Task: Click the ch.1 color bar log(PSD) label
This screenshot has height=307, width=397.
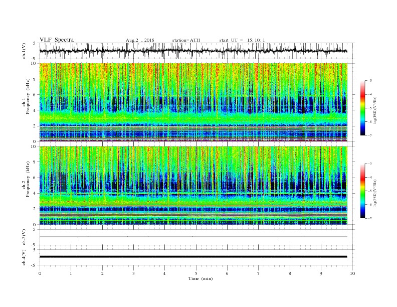Action: [x=375, y=110]
